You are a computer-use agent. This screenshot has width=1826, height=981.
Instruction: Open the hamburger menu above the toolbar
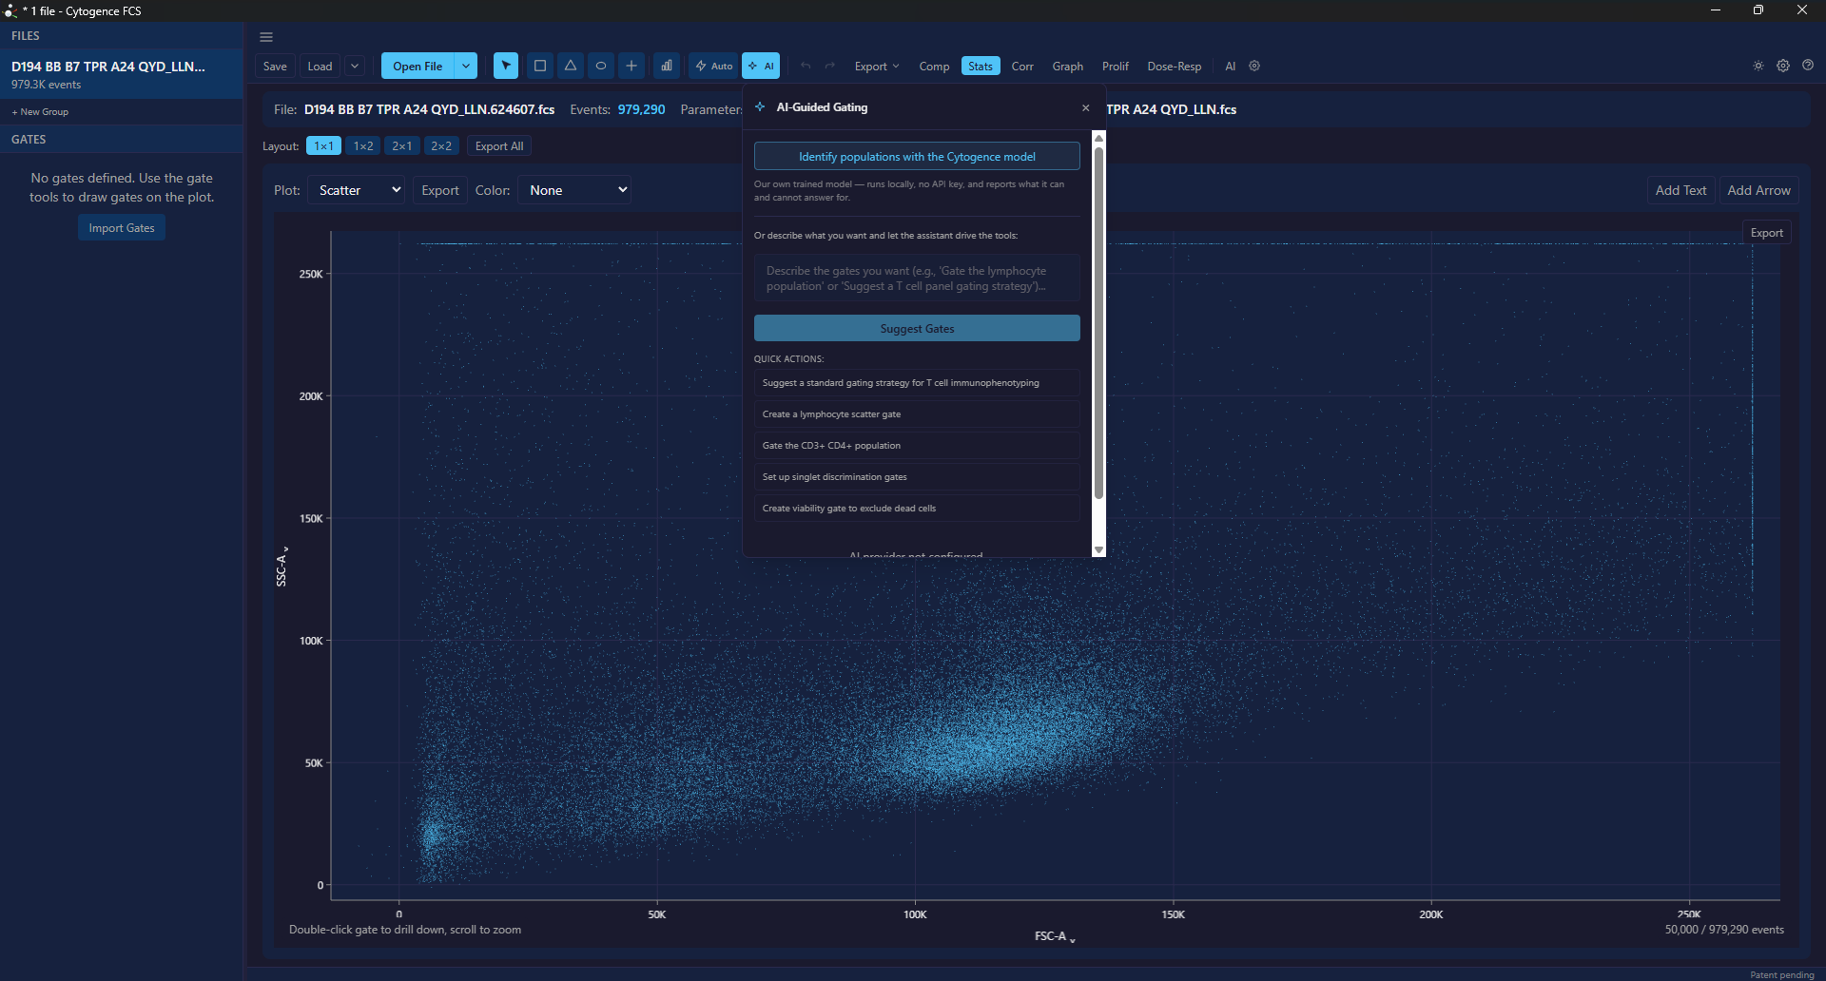tap(266, 37)
